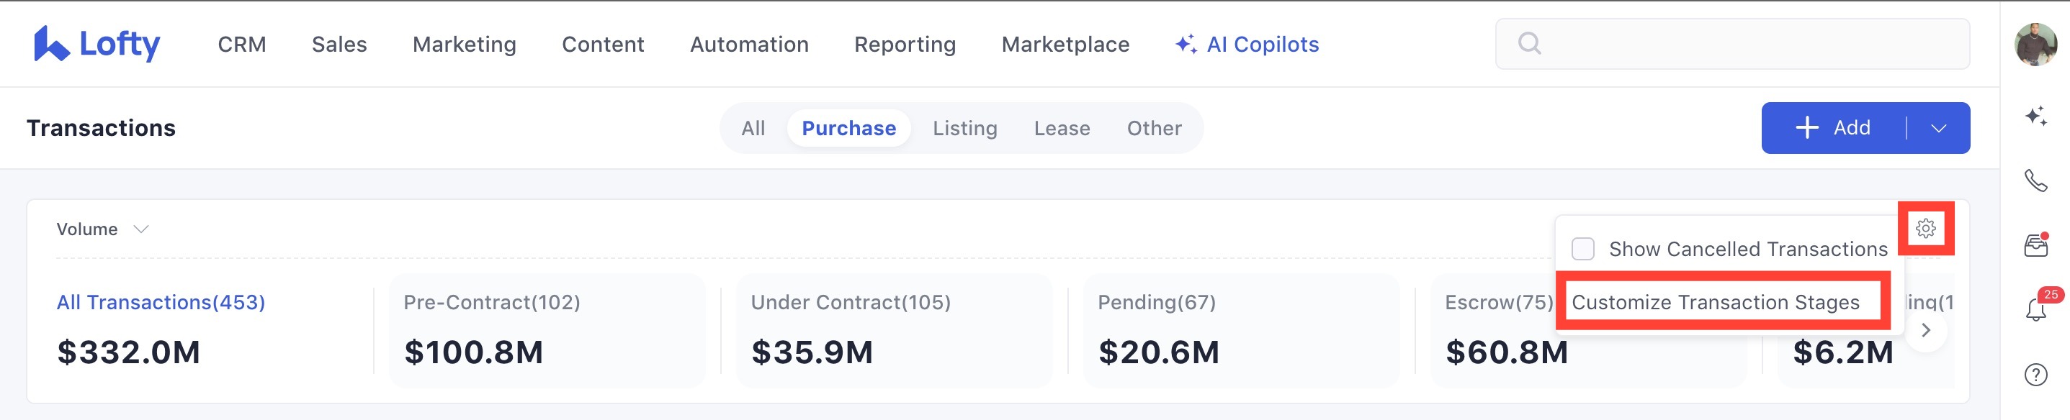Open the gear settings icon
Screen dimensions: 2070x420
(1925, 229)
